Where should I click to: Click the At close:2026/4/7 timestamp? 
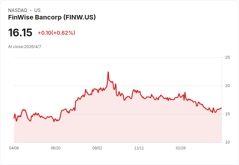[x=25, y=47]
